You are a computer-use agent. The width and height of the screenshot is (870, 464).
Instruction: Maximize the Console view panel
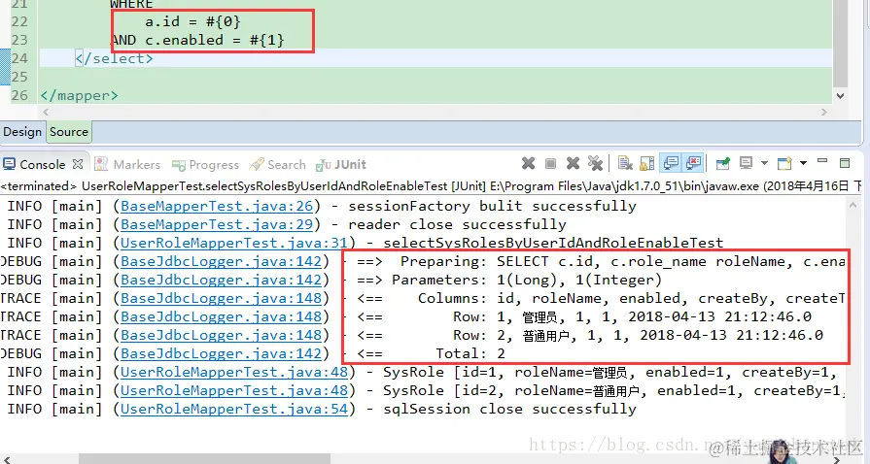point(845,162)
